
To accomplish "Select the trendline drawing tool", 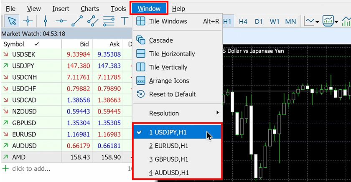I will pos(77,20).
